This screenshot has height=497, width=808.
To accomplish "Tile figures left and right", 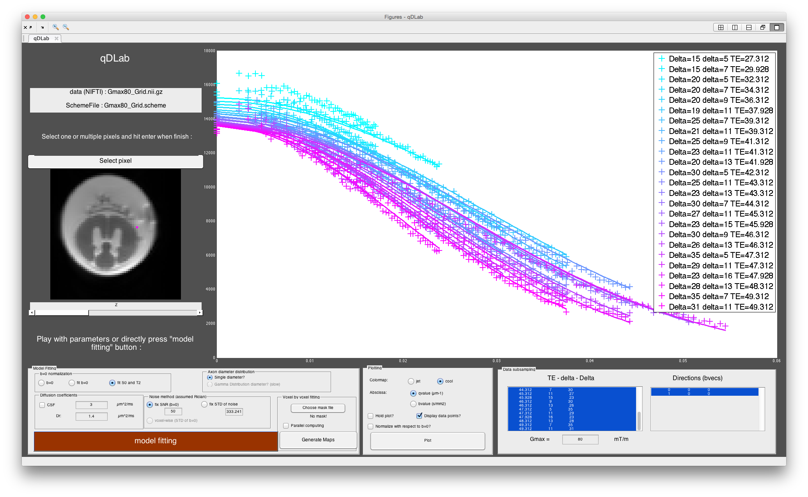I will (735, 27).
